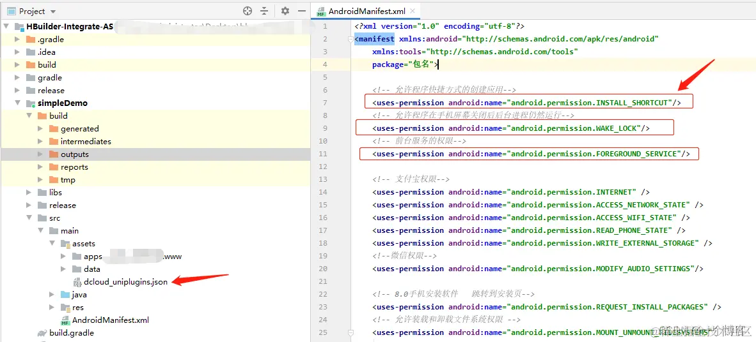Click the FOREGROUND_SERVICE permission line
Viewport: 756px width, 342px height.
531,153
